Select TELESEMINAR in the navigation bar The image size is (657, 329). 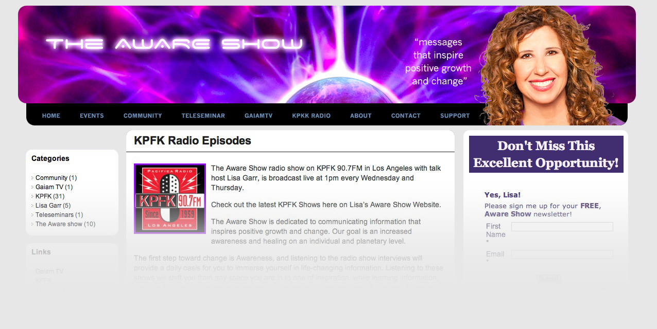point(203,116)
